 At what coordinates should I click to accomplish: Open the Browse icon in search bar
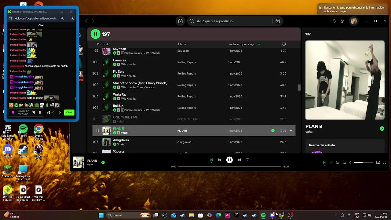[x=278, y=21]
